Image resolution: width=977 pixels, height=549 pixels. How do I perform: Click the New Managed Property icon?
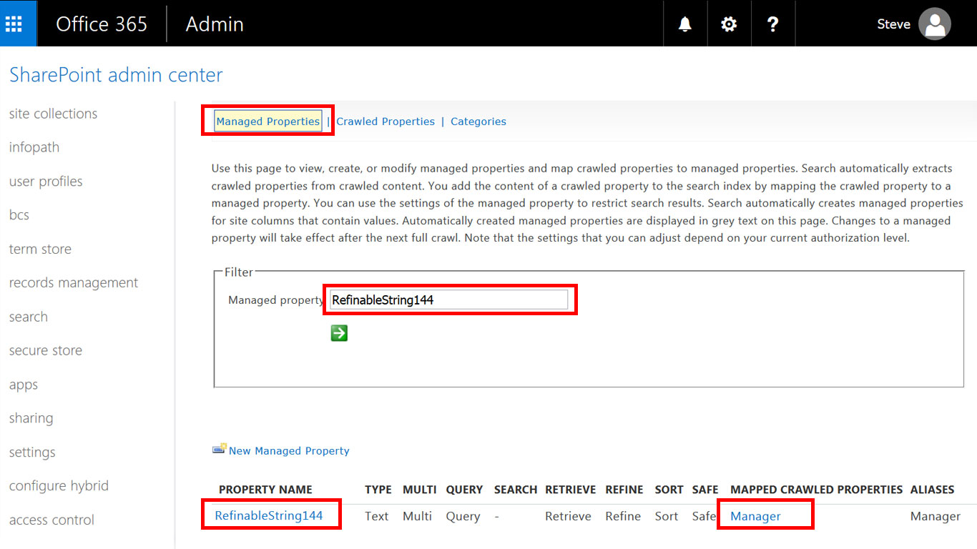(x=219, y=450)
